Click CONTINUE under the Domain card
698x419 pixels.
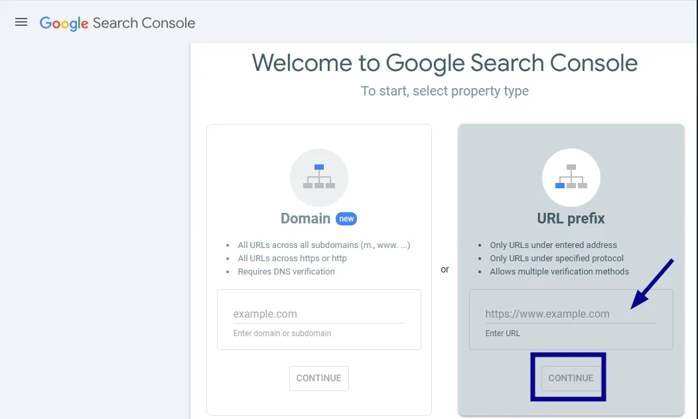click(x=318, y=378)
